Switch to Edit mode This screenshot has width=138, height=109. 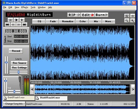click(88, 15)
